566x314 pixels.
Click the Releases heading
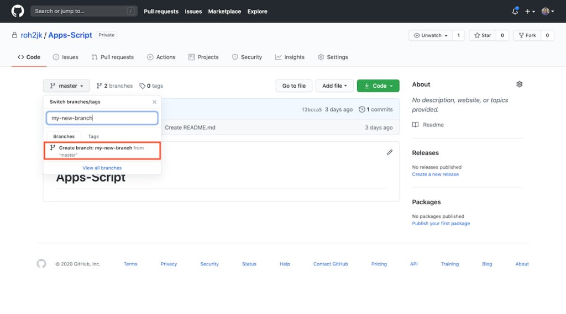point(425,153)
